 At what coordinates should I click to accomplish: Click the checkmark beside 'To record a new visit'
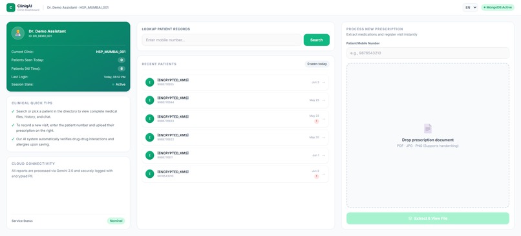click(13, 125)
